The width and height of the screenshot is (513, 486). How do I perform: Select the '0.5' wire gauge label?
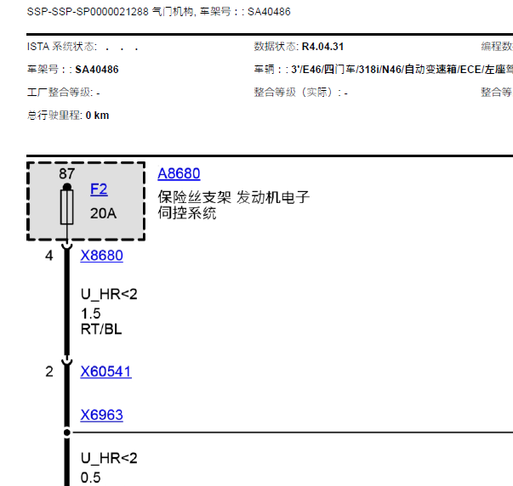(91, 478)
